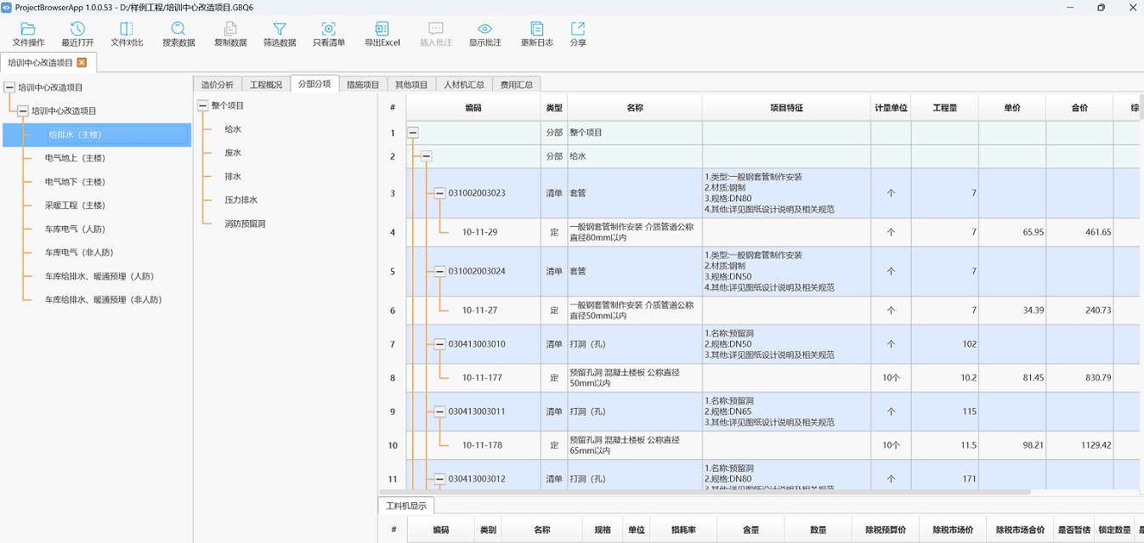Select the 复制数据 copy data icon
This screenshot has height=543, width=1144.
[x=230, y=34]
